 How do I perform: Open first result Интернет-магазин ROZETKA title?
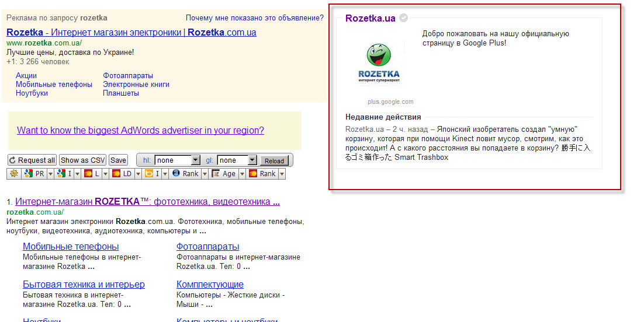point(147,202)
